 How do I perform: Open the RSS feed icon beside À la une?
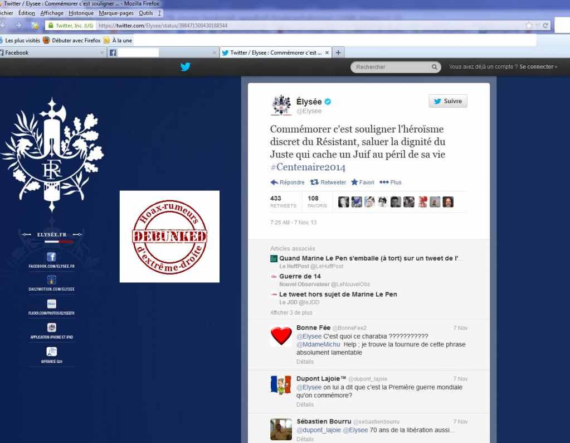click(106, 40)
